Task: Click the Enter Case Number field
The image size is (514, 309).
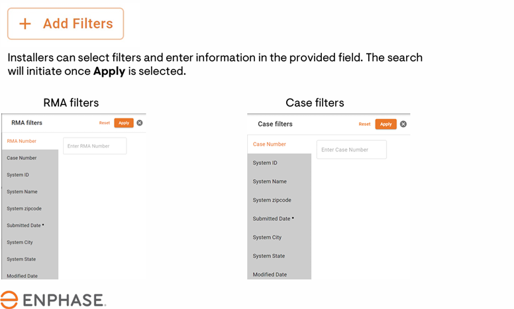Action: tap(351, 150)
